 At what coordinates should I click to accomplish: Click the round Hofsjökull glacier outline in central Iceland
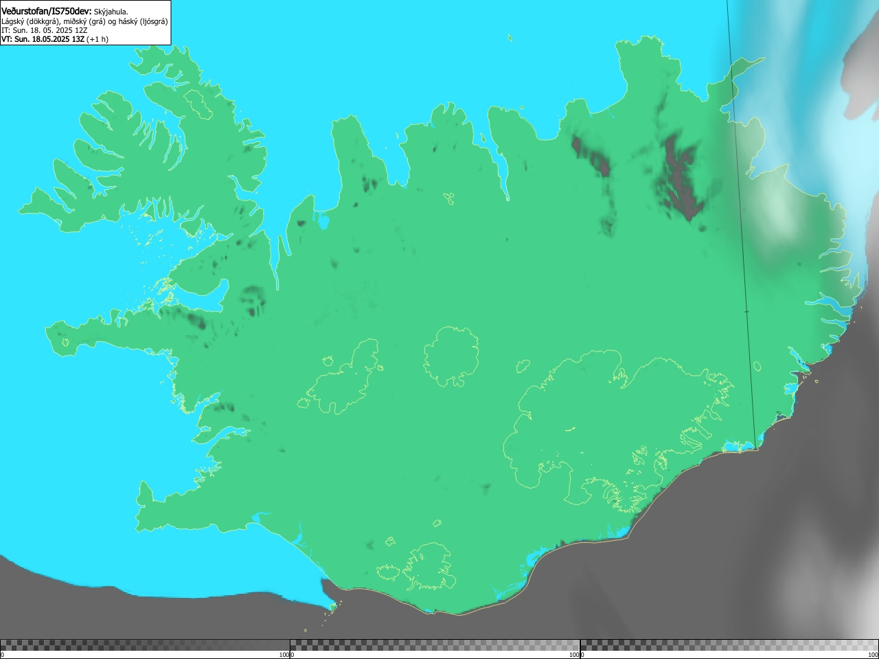click(451, 356)
